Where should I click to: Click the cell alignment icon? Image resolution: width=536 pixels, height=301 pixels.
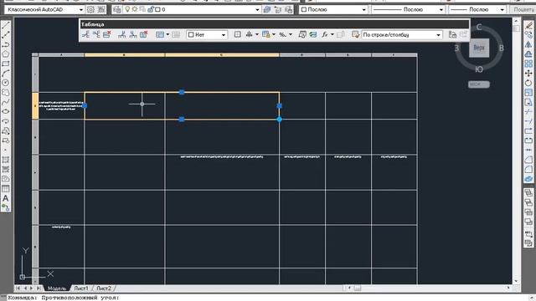pos(250,34)
